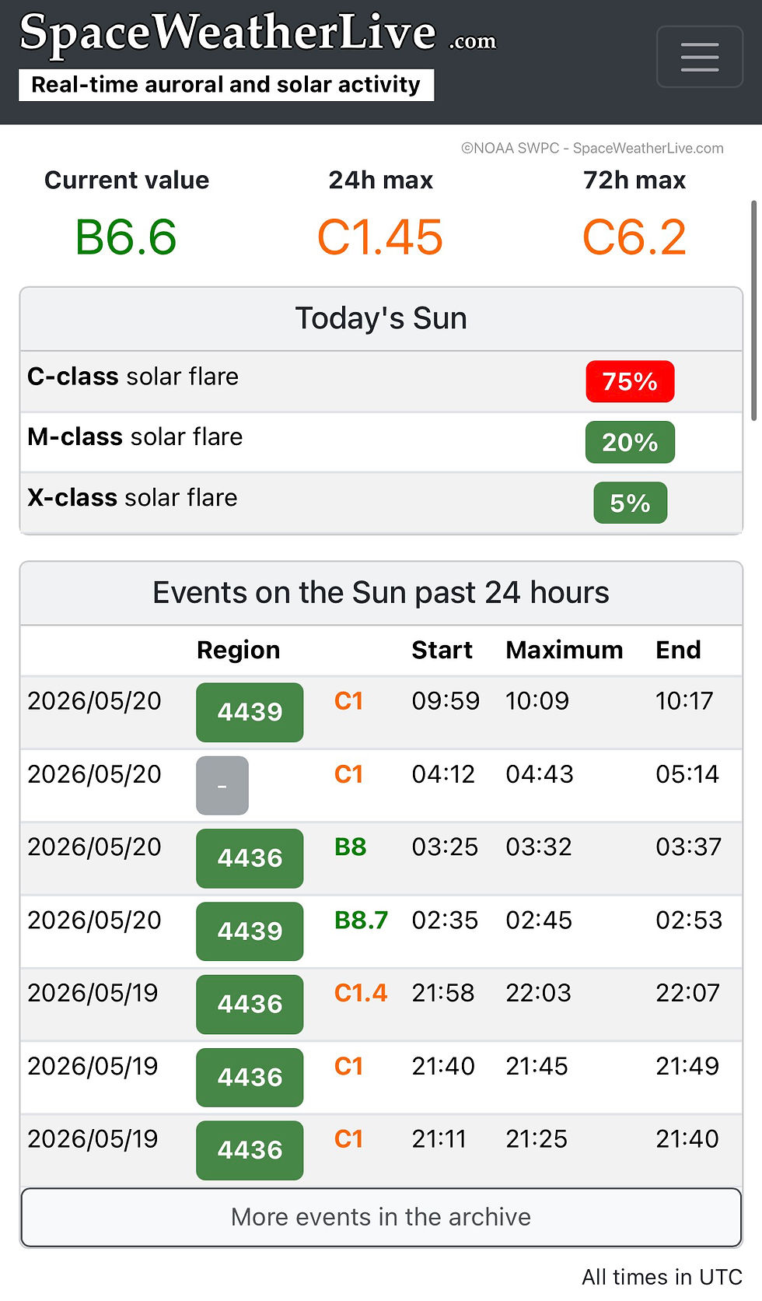Click the 5% X-class probability badge

[630, 503]
